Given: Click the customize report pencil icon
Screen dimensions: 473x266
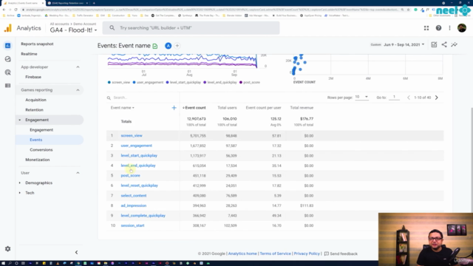Looking at the screenshot, I should pyautogui.click(x=434, y=44).
